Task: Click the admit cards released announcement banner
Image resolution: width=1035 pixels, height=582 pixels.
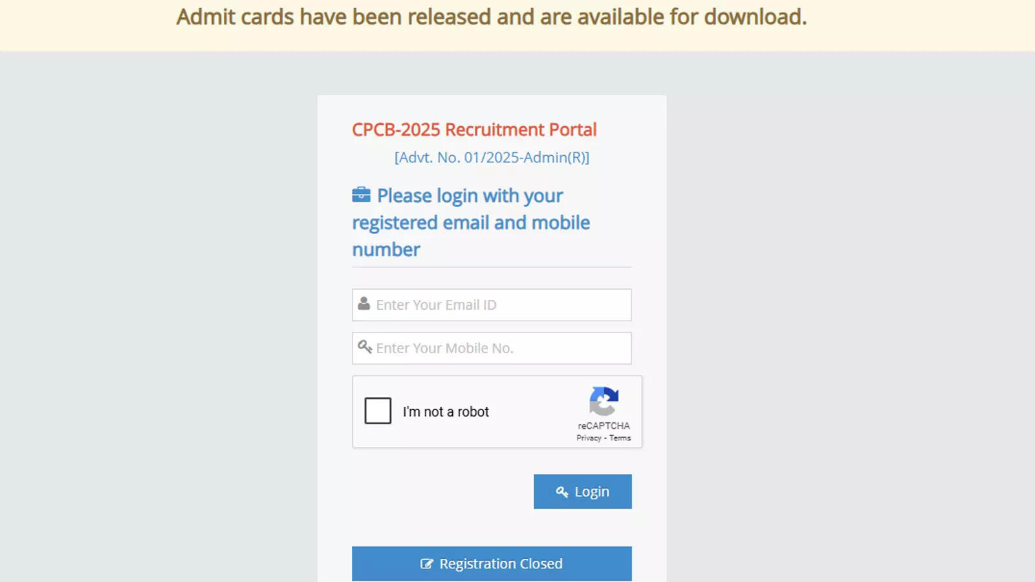Action: [x=492, y=17]
